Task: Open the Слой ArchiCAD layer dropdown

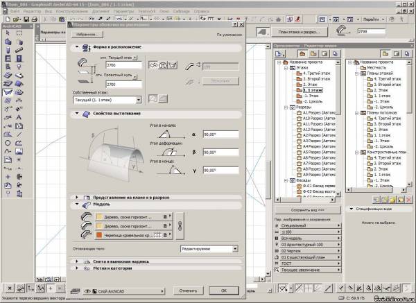Action: (x=124, y=291)
